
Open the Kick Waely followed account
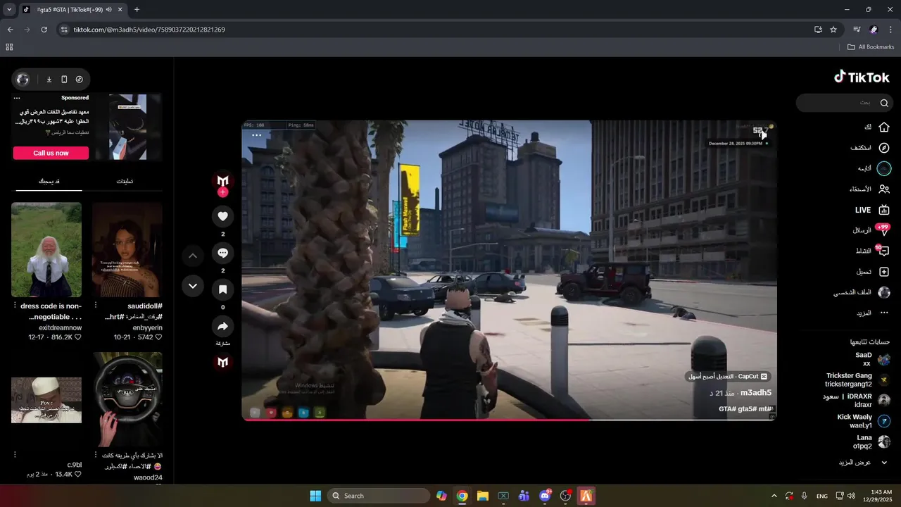(864, 421)
